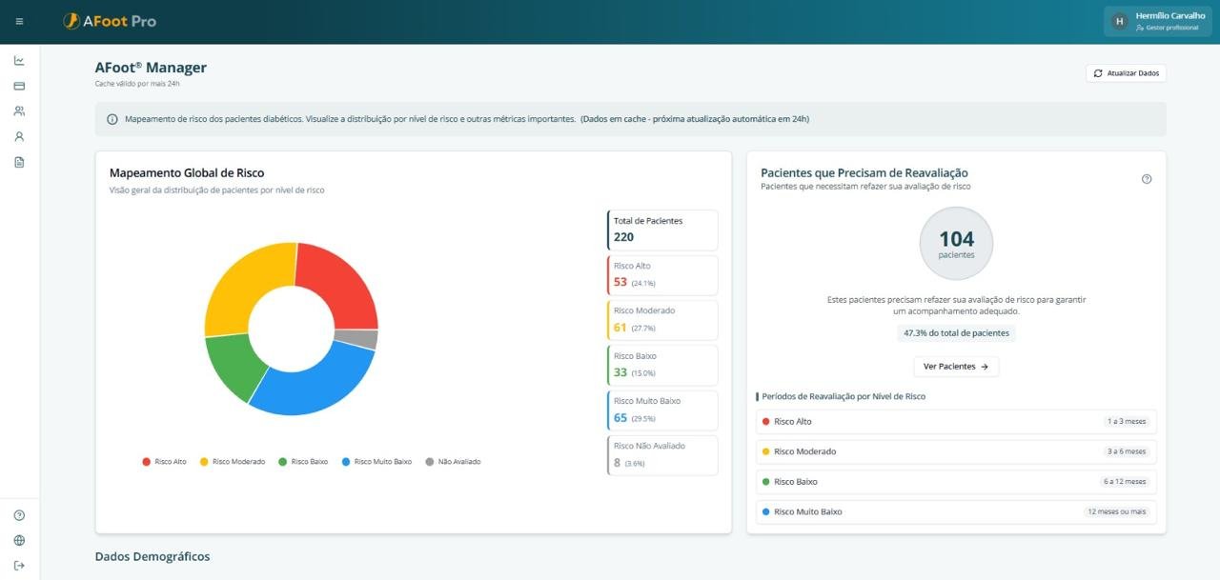Select the Risco Muito Baixo stat card
Screen dimensions: 1220x580
[661, 410]
